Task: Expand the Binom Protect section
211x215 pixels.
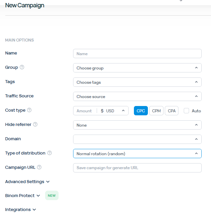Action: (23, 196)
